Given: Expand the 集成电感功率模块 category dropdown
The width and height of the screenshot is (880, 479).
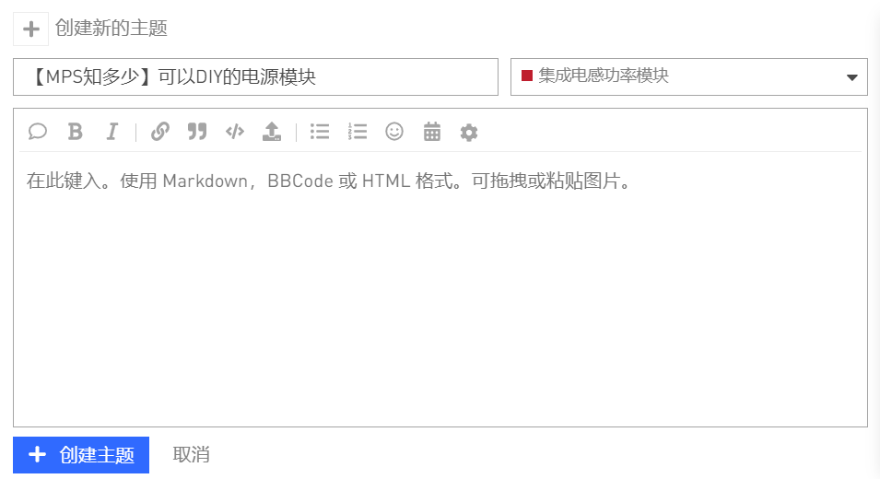Looking at the screenshot, I should [688, 76].
